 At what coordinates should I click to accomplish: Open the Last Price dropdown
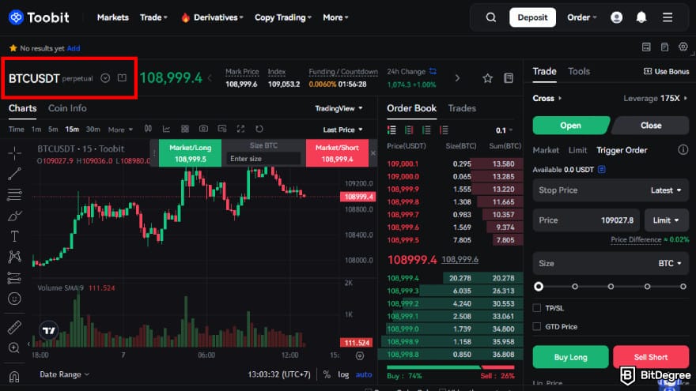pyautogui.click(x=342, y=130)
